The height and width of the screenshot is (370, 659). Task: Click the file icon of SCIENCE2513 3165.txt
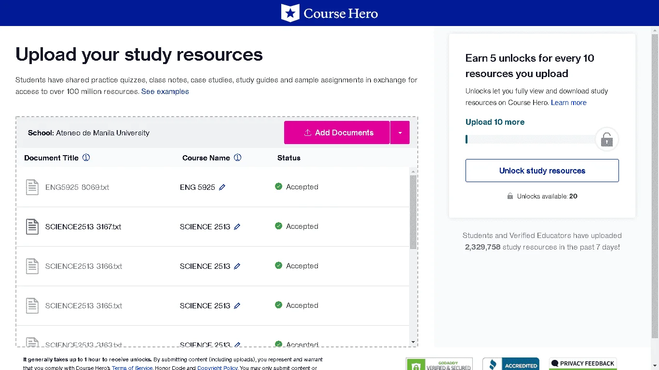click(x=32, y=305)
